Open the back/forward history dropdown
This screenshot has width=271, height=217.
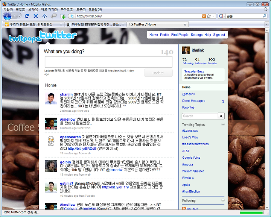[20, 16]
